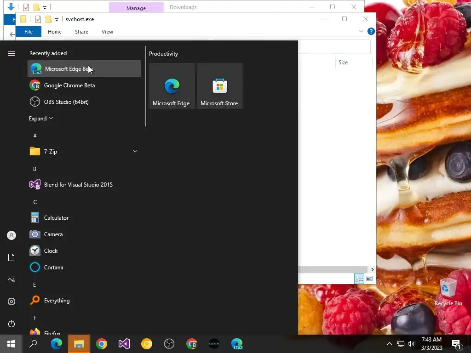This screenshot has height=353, width=471.
Task: Open Google Chrome on the taskbar
Action: (x=102, y=344)
